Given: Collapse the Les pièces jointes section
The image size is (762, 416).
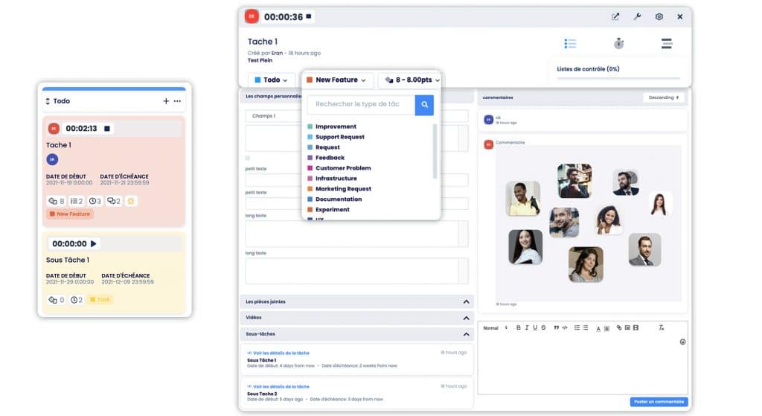Looking at the screenshot, I should (466, 302).
